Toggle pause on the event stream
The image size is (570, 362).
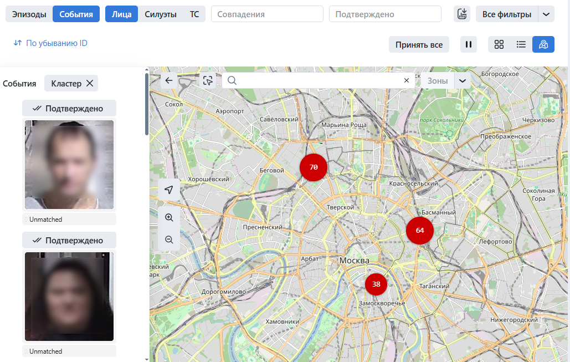click(x=468, y=44)
